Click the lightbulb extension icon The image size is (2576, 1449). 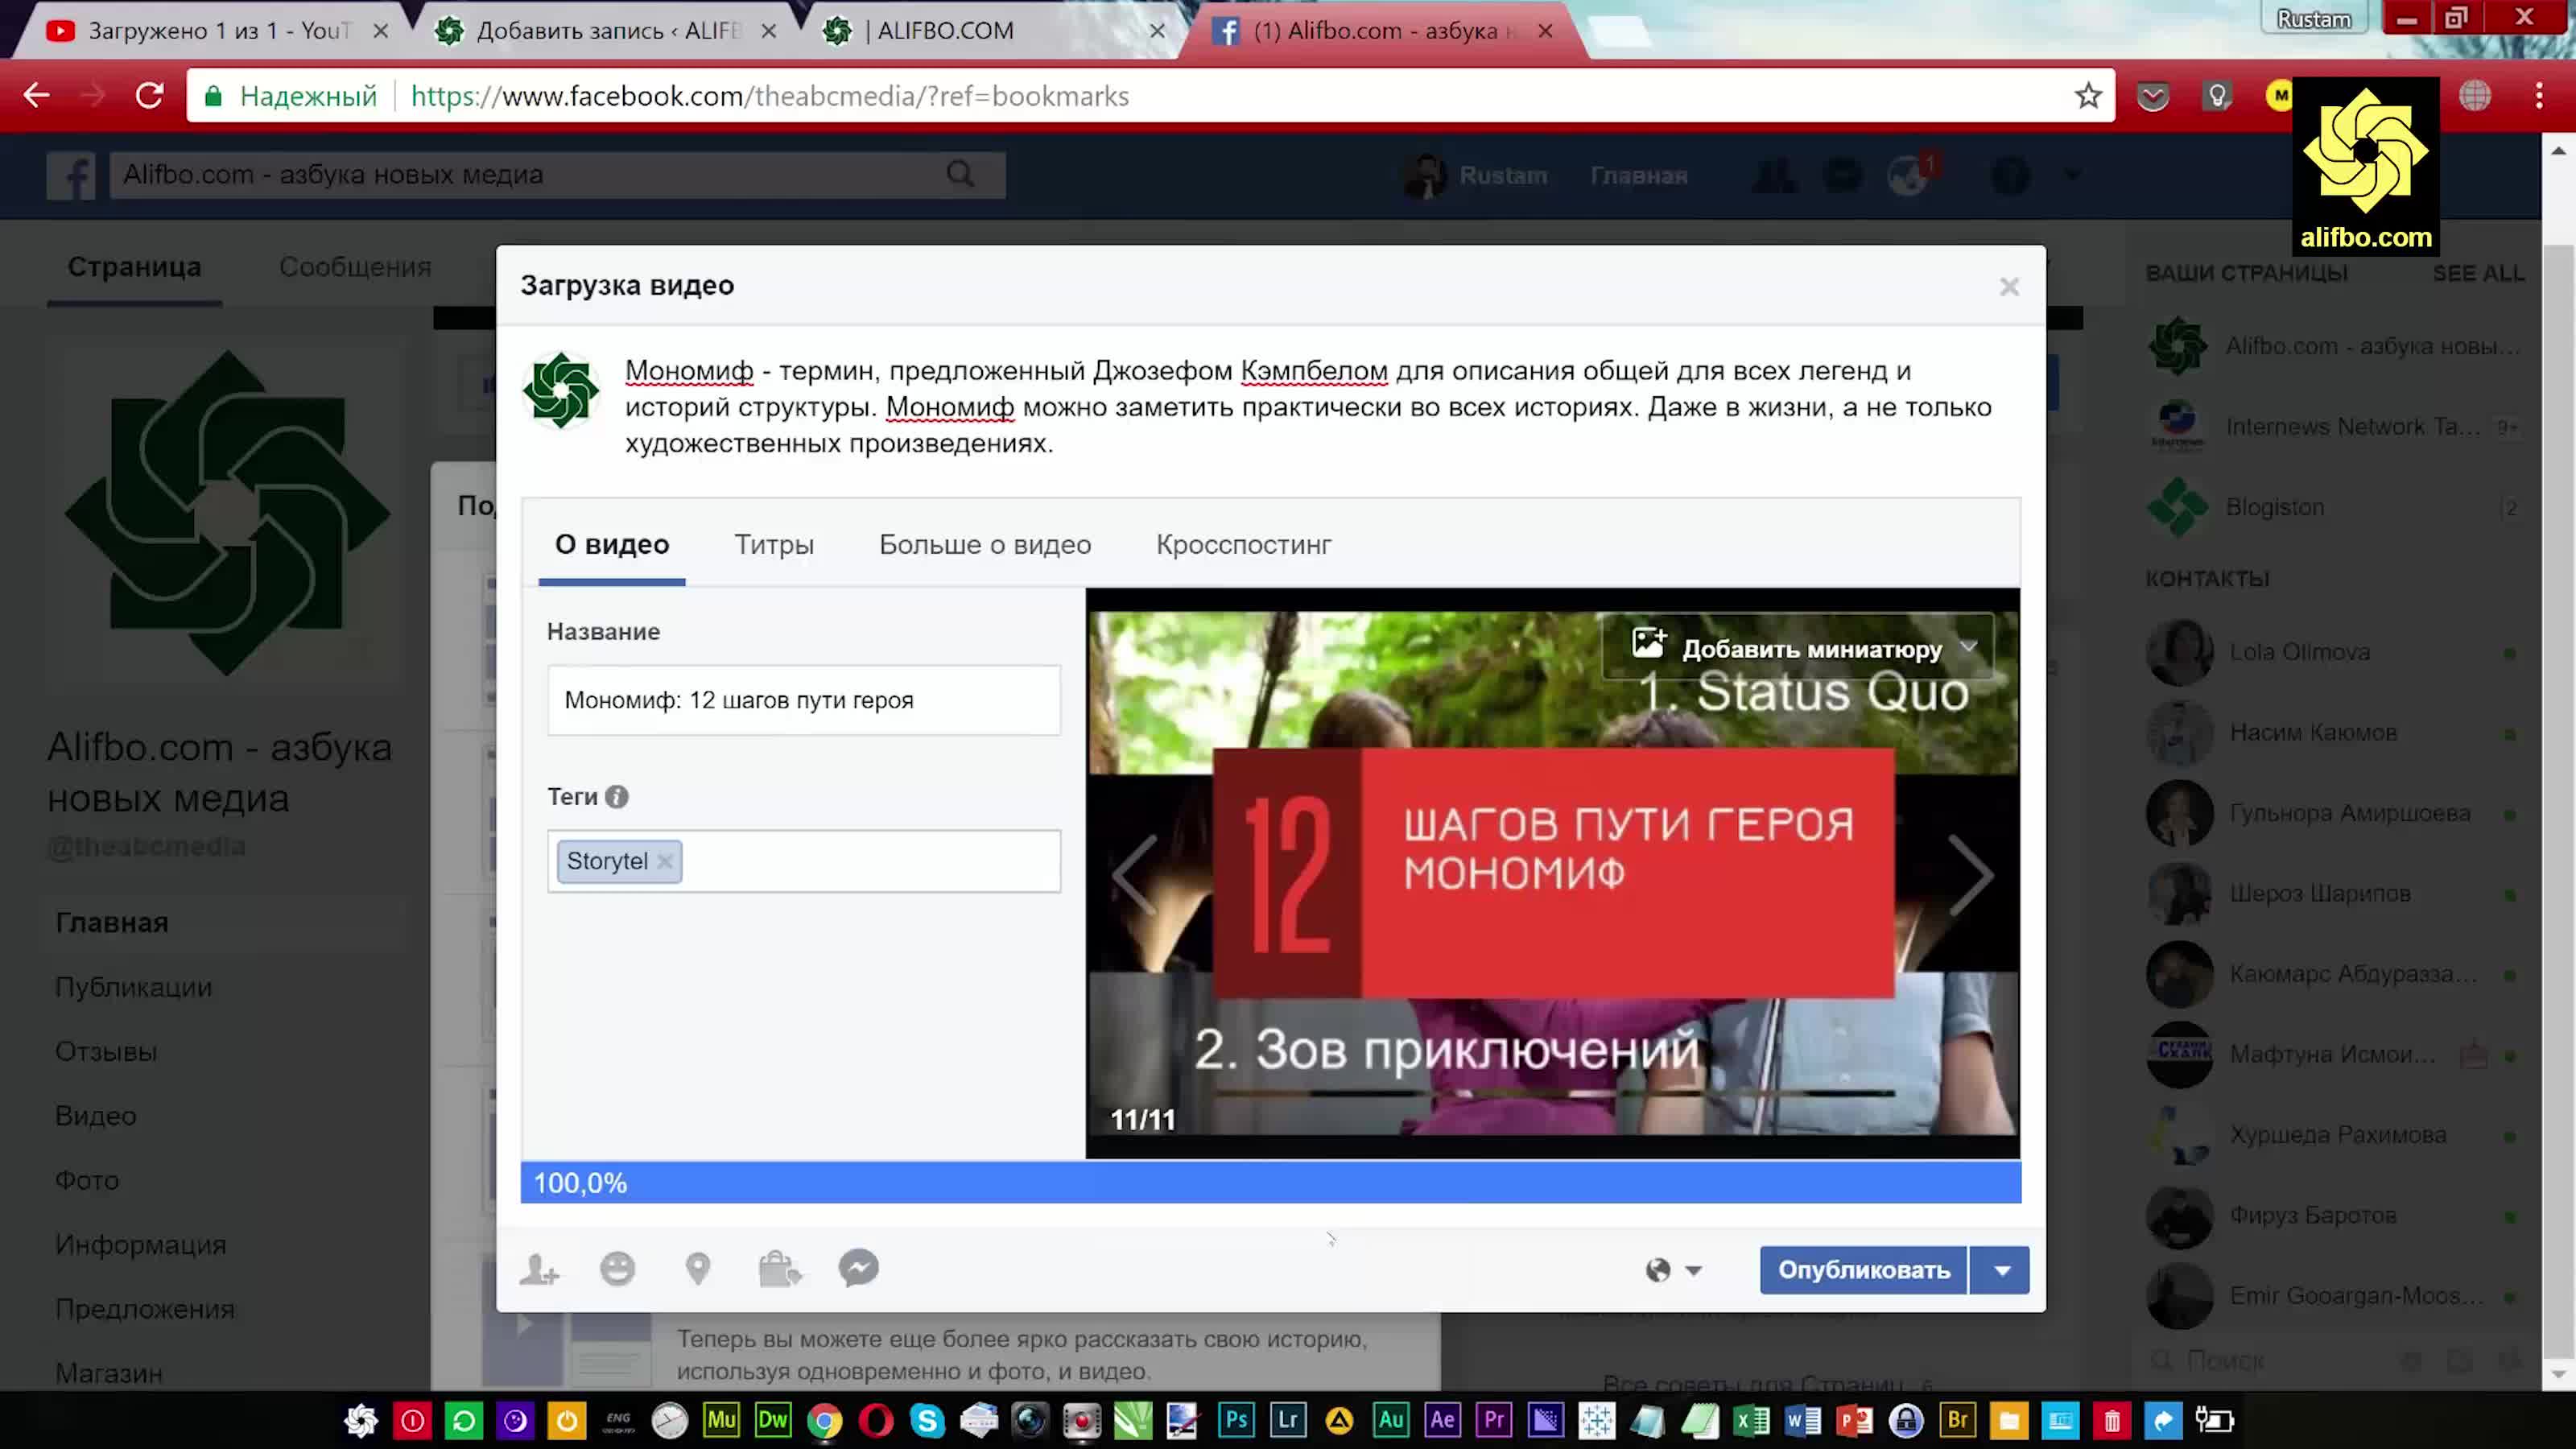[x=2217, y=96]
